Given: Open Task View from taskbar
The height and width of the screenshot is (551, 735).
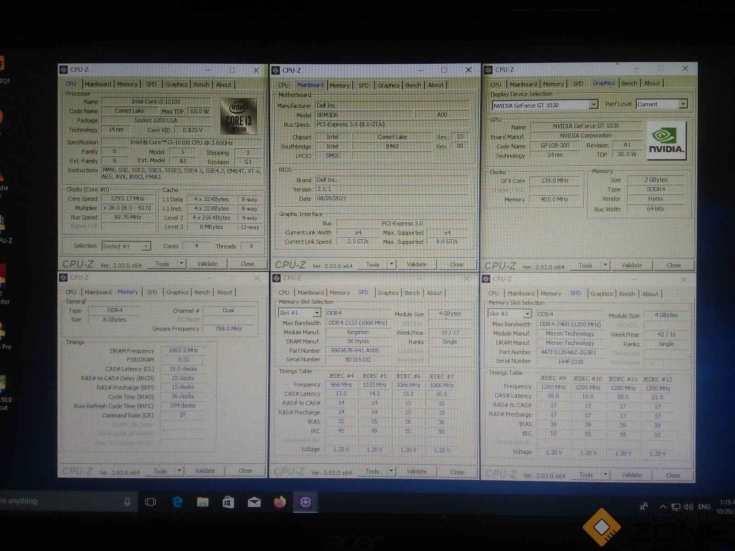Looking at the screenshot, I should [151, 502].
